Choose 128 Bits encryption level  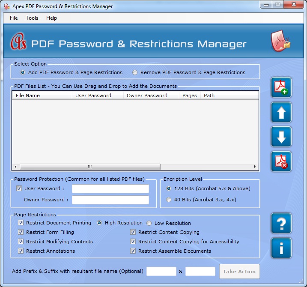[169, 188]
